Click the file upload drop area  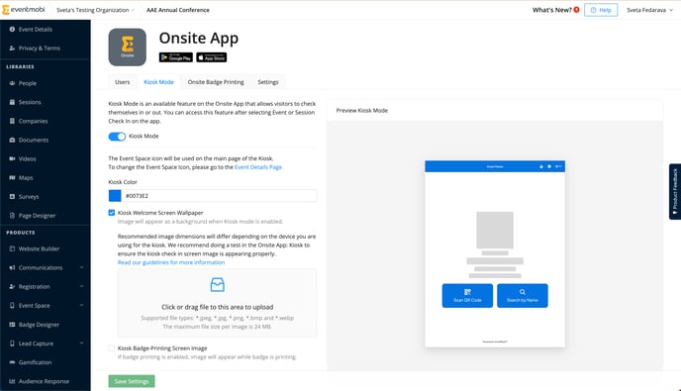pos(217,303)
